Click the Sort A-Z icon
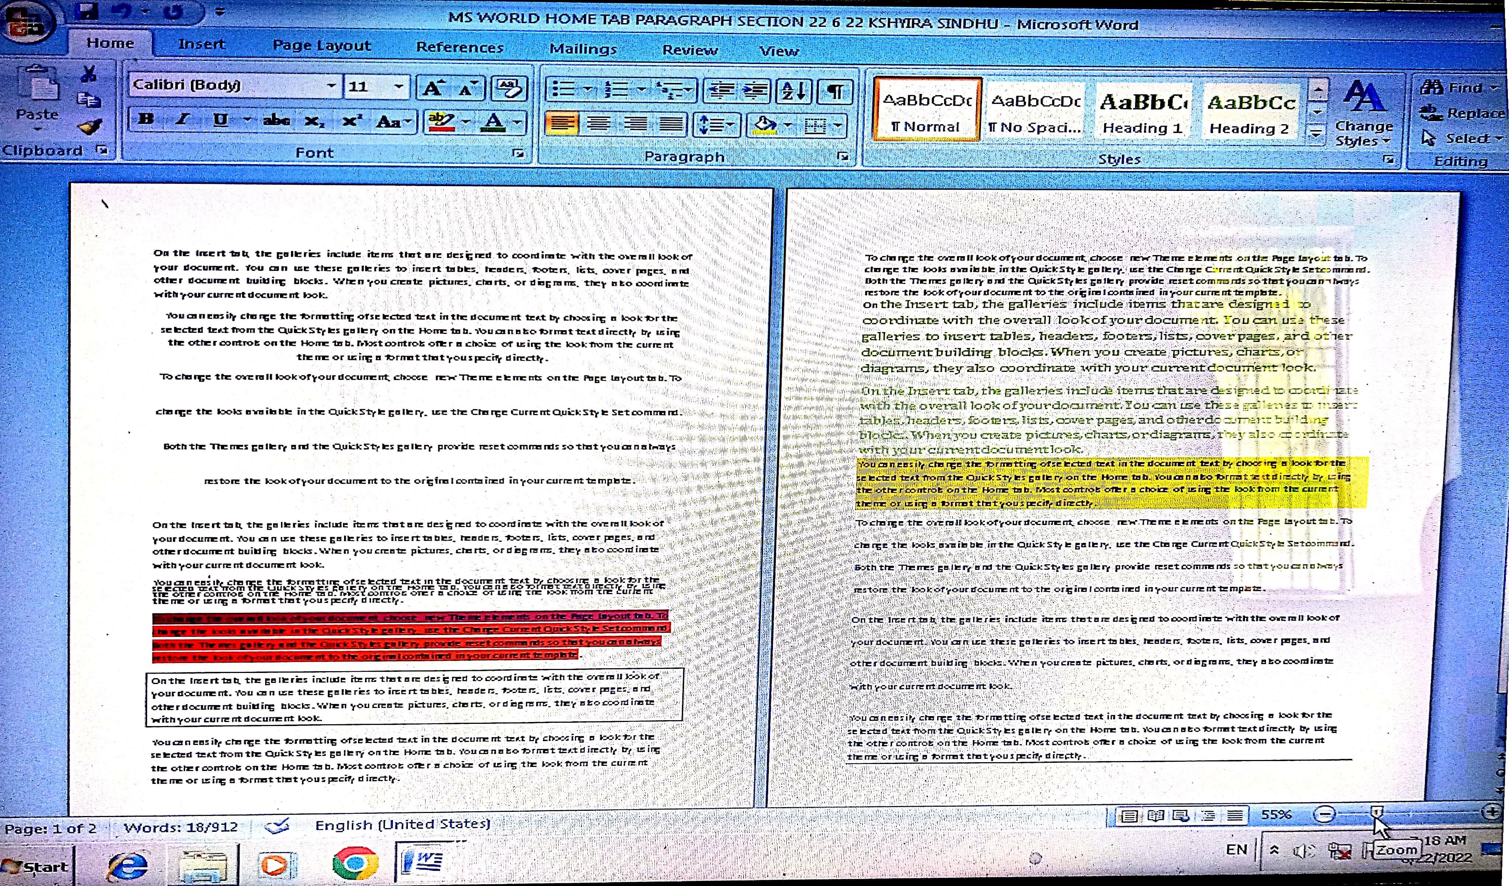The image size is (1509, 886). [794, 91]
